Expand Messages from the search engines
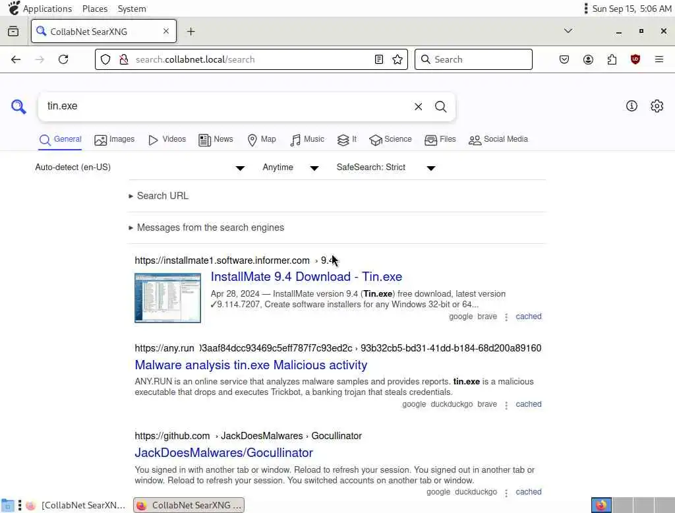Viewport: 675px width, 513px height. pos(206,227)
